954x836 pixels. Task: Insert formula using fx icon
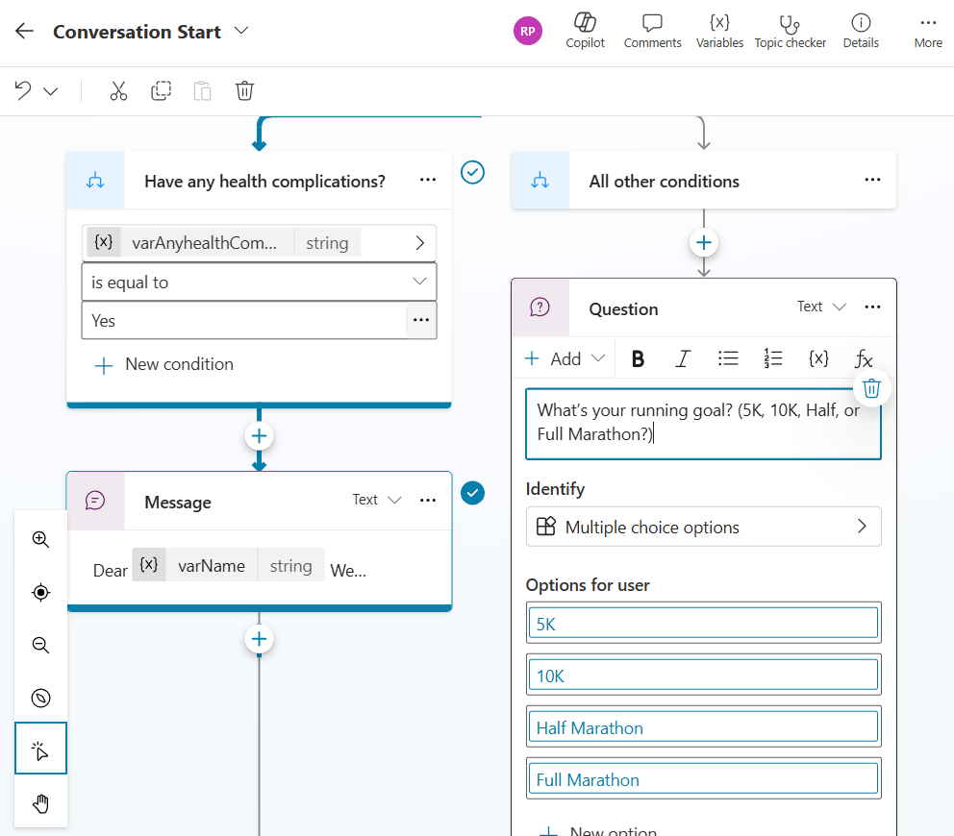point(864,358)
